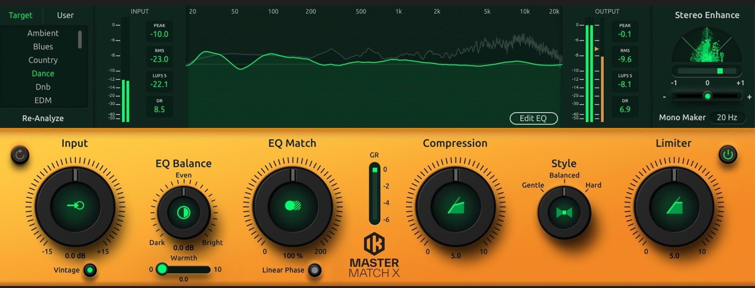Click the output PEAK -0.1 readout

point(625,31)
